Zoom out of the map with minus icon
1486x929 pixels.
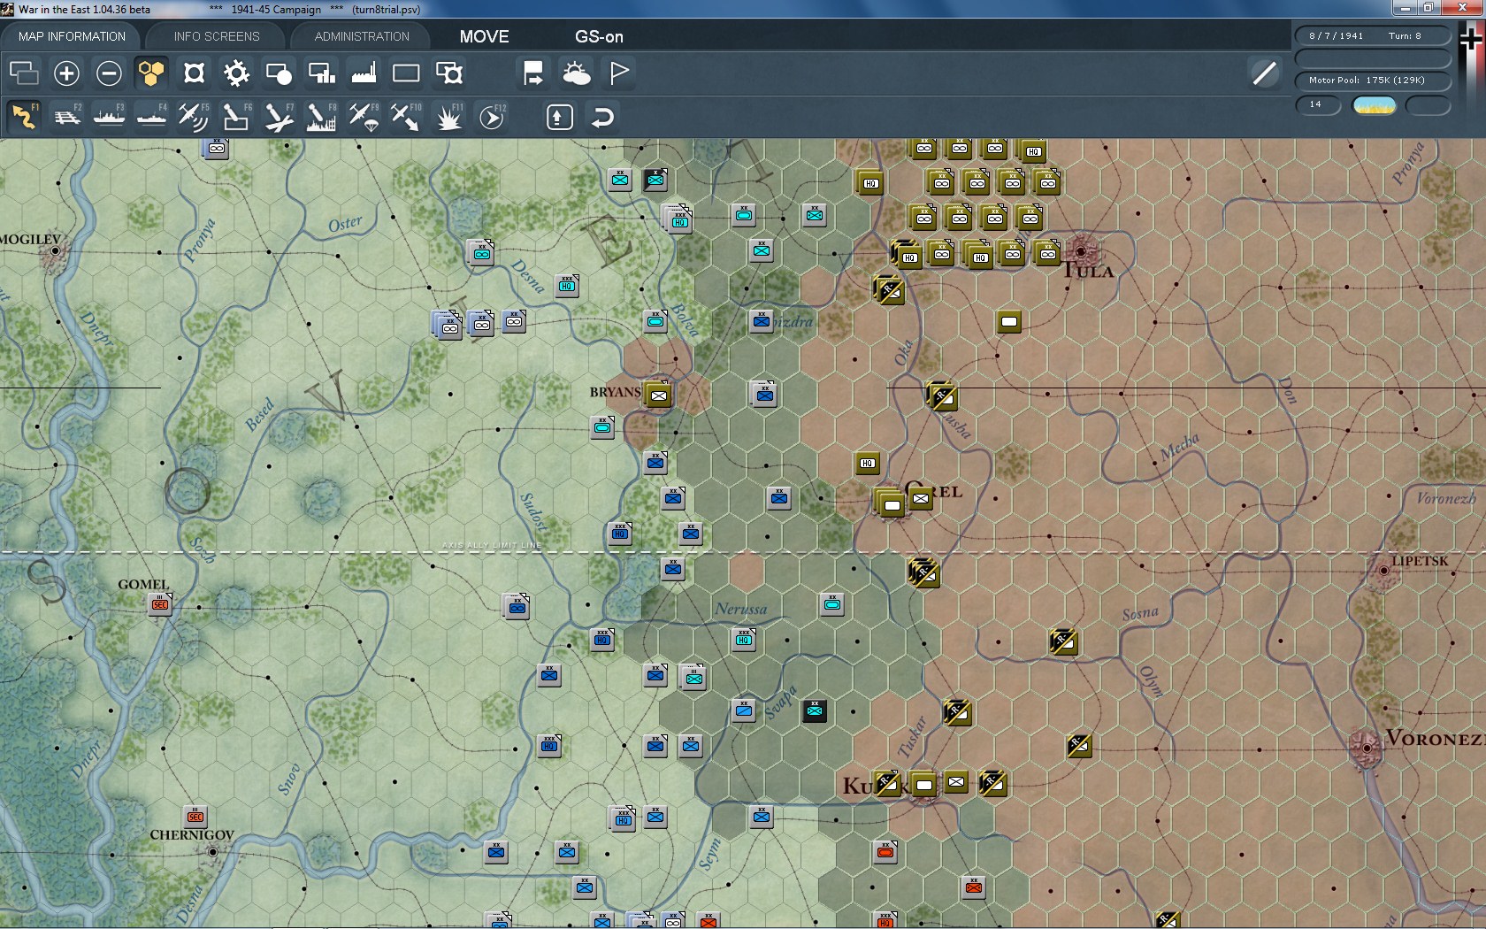click(x=109, y=73)
